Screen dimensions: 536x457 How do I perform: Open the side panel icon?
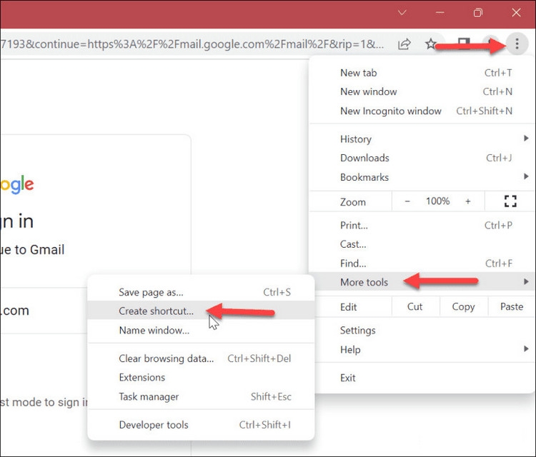(464, 44)
